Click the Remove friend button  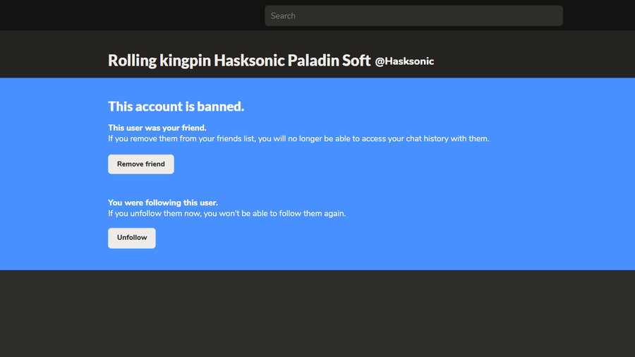click(x=141, y=164)
